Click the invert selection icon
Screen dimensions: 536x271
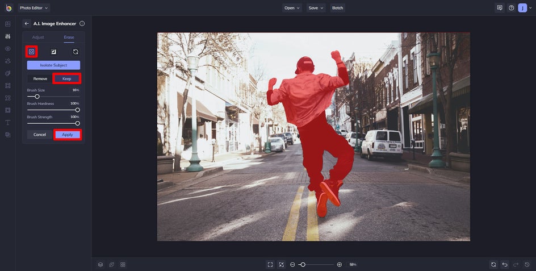53,52
